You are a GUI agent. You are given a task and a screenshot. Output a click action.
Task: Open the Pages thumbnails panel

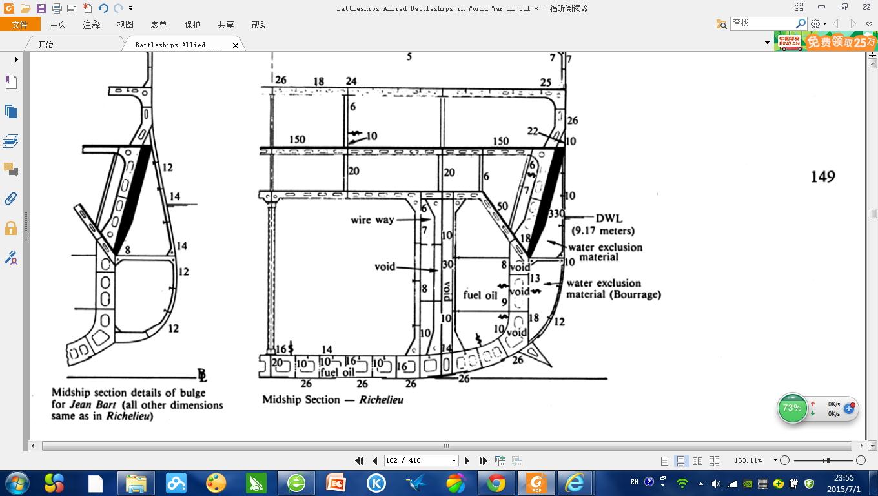(11, 111)
